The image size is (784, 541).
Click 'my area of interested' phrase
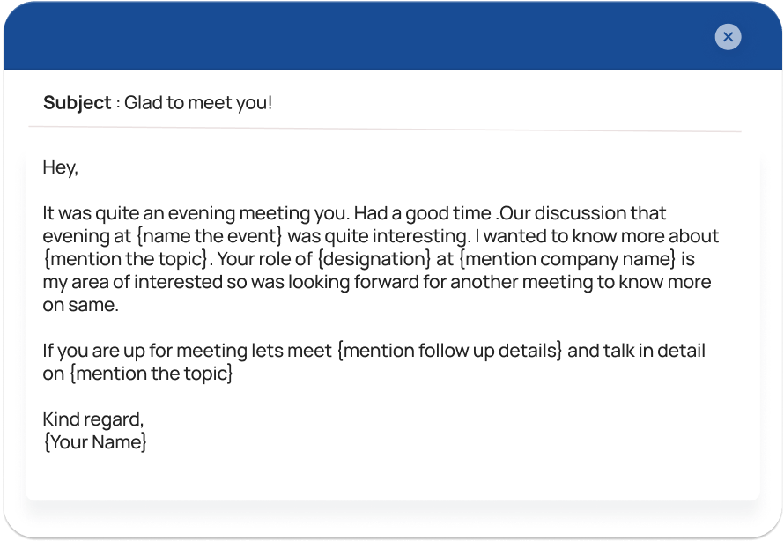(x=132, y=282)
